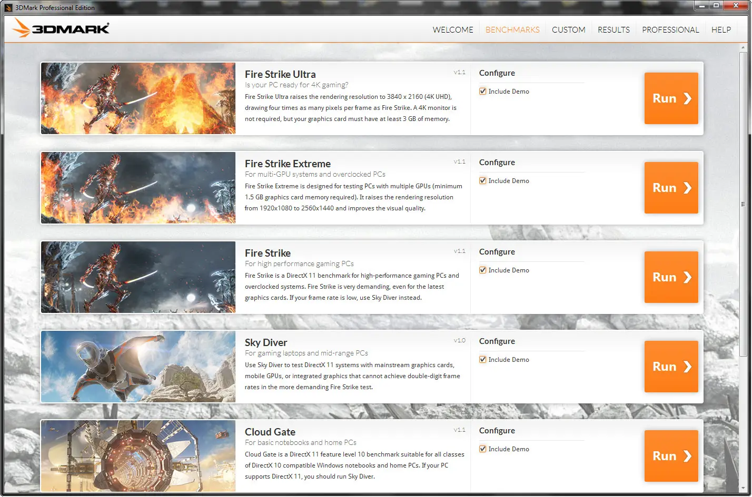Image resolution: width=752 pixels, height=497 pixels.
Task: Click the Fire Strike Ultra title
Action: pyautogui.click(x=280, y=74)
